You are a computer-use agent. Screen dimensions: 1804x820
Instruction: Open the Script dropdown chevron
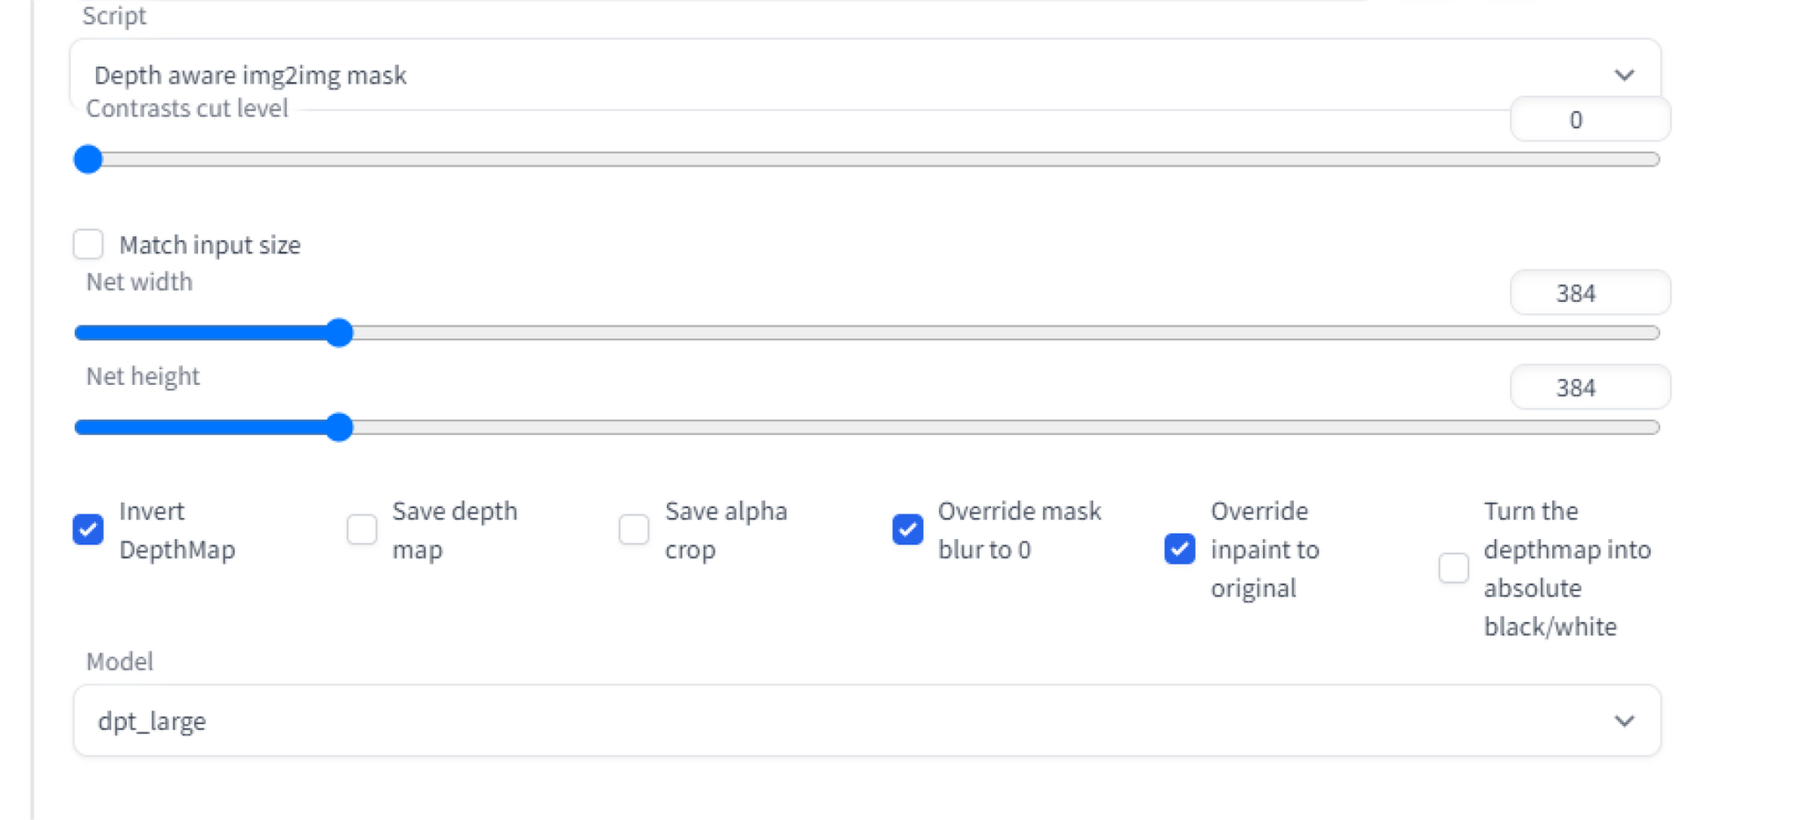click(x=1623, y=75)
